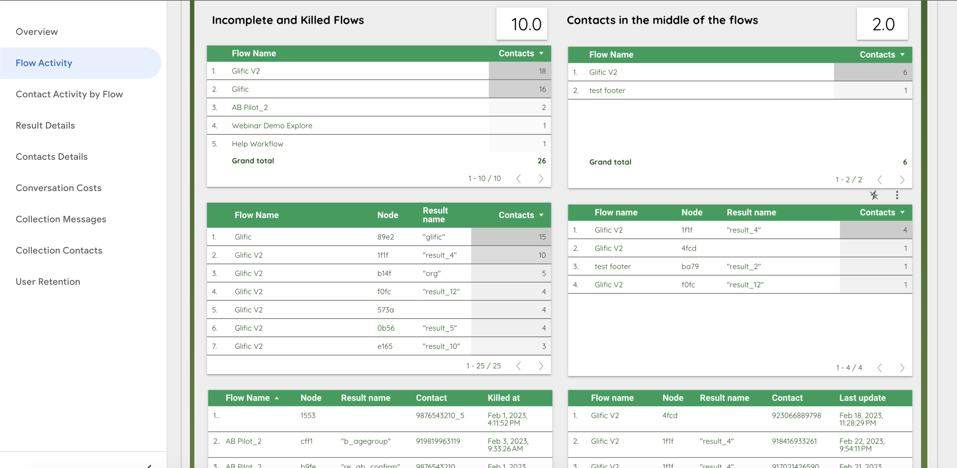Screen dimensions: 957x468
Task: Sort Incomplete and Killed Flows table by Contacts
Action: pyautogui.click(x=521, y=53)
